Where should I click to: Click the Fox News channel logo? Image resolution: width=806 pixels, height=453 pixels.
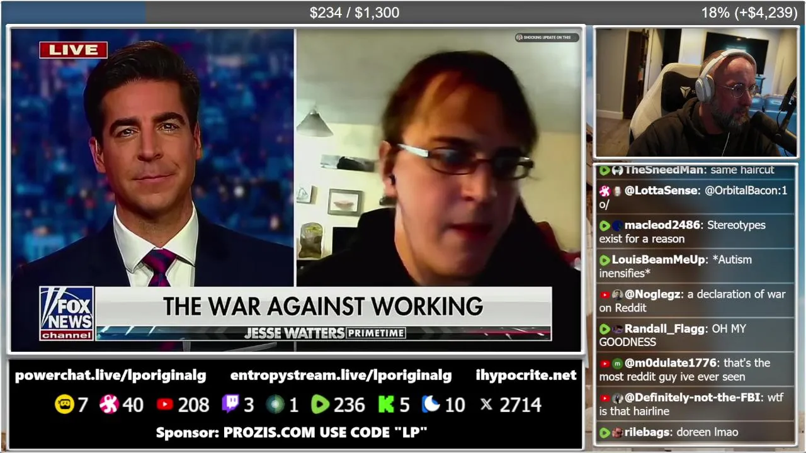[x=67, y=313]
